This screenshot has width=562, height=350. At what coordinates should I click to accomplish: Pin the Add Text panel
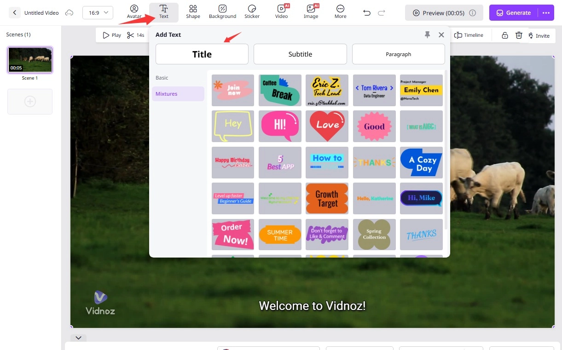(x=428, y=34)
